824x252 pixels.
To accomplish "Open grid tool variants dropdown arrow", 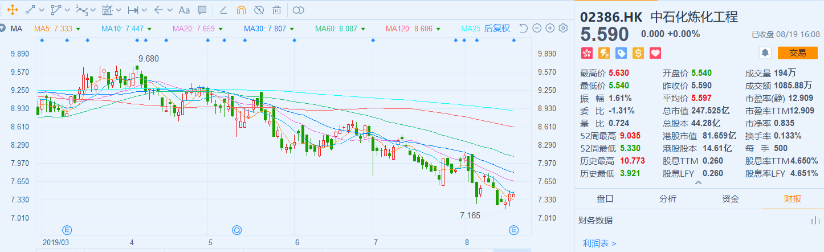I will point(119,10).
